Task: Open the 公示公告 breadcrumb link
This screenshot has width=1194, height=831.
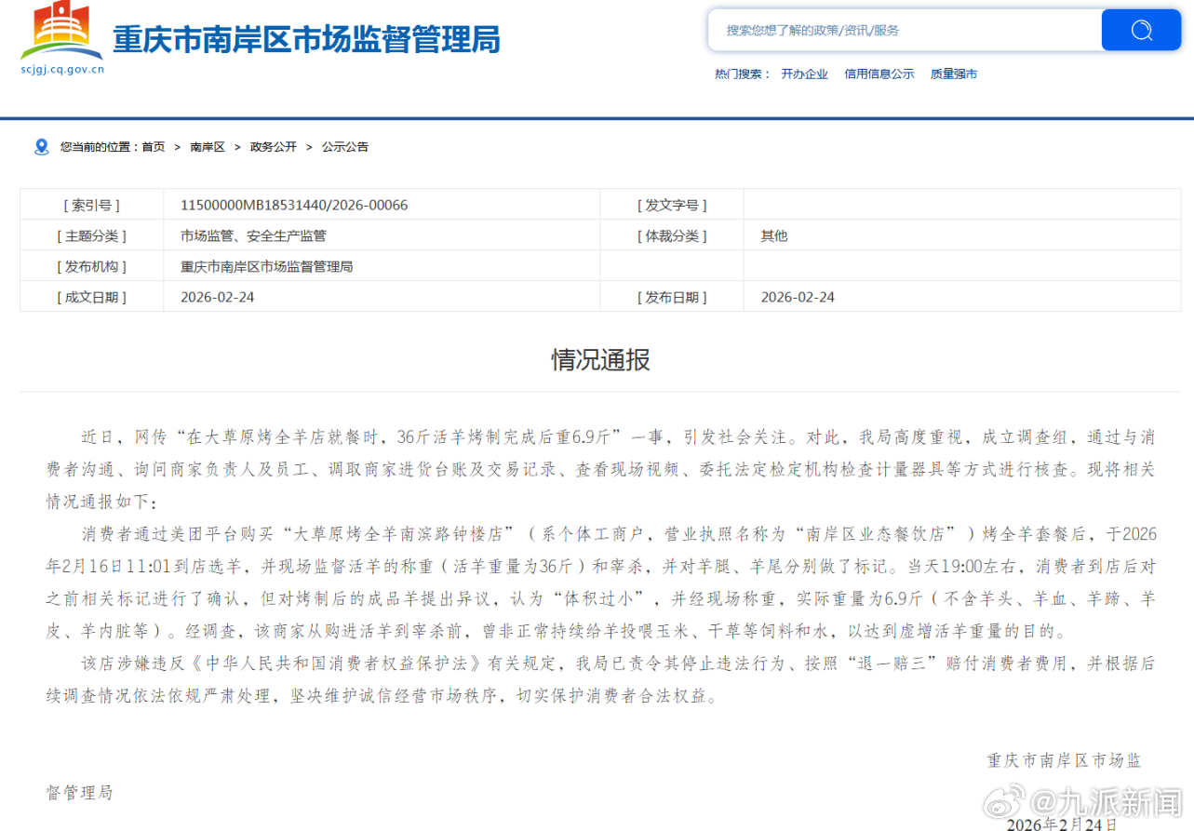Action: [343, 146]
